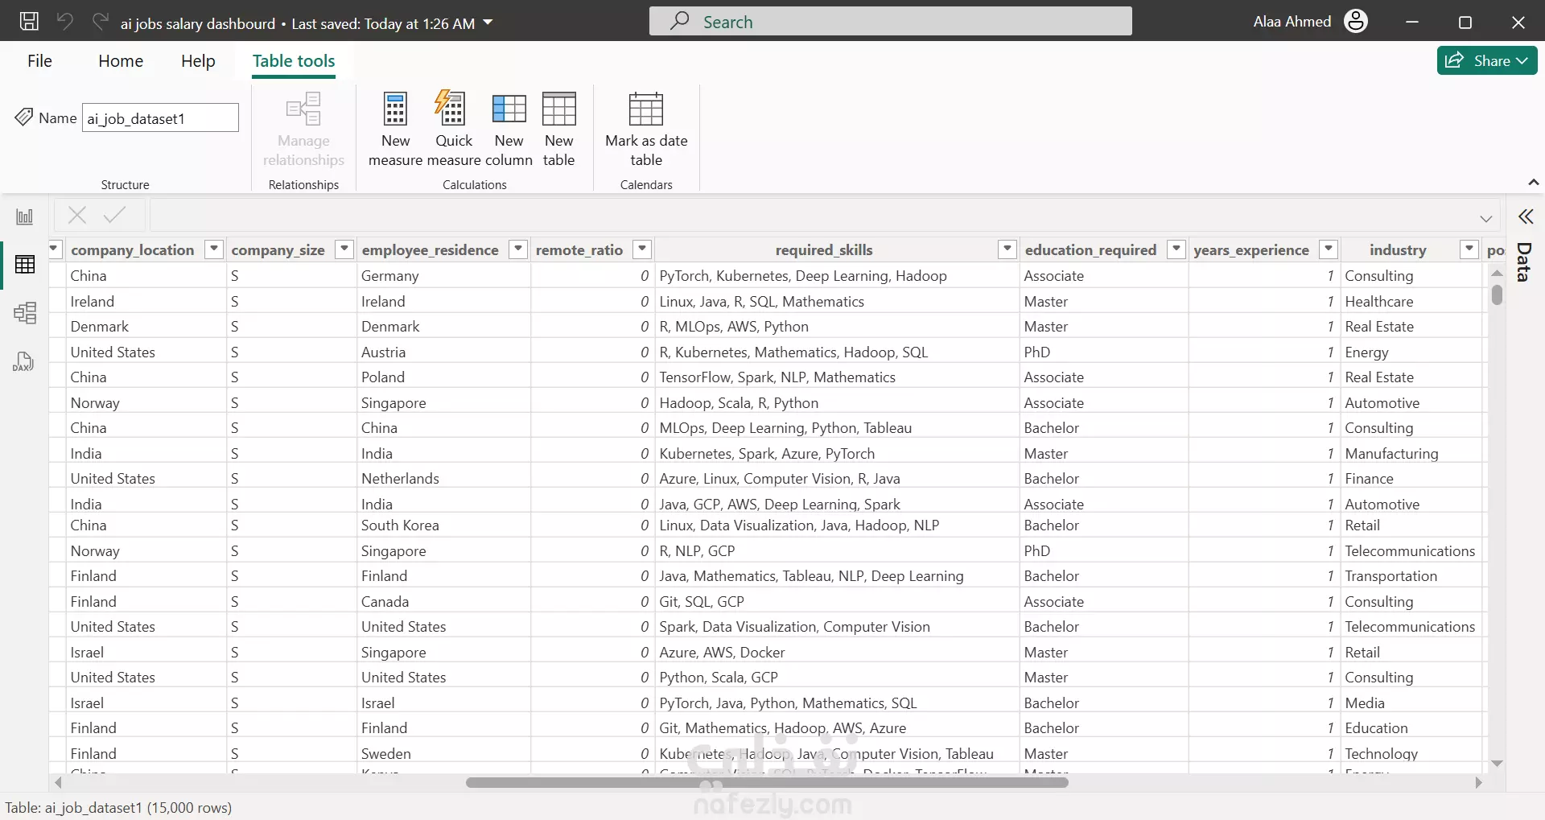Open the Model view icon in sidebar

click(x=25, y=312)
